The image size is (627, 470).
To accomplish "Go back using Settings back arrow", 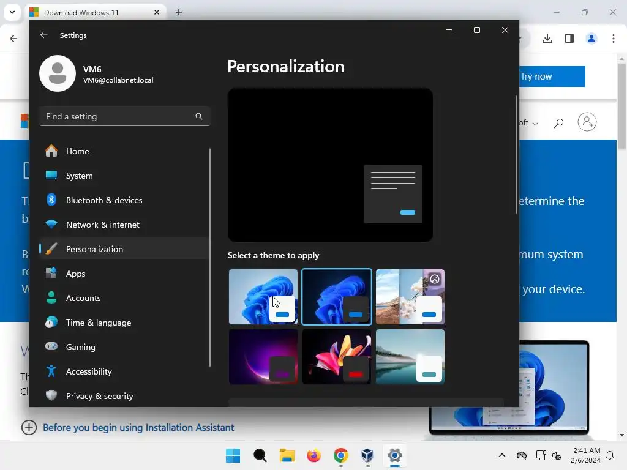I will point(43,35).
